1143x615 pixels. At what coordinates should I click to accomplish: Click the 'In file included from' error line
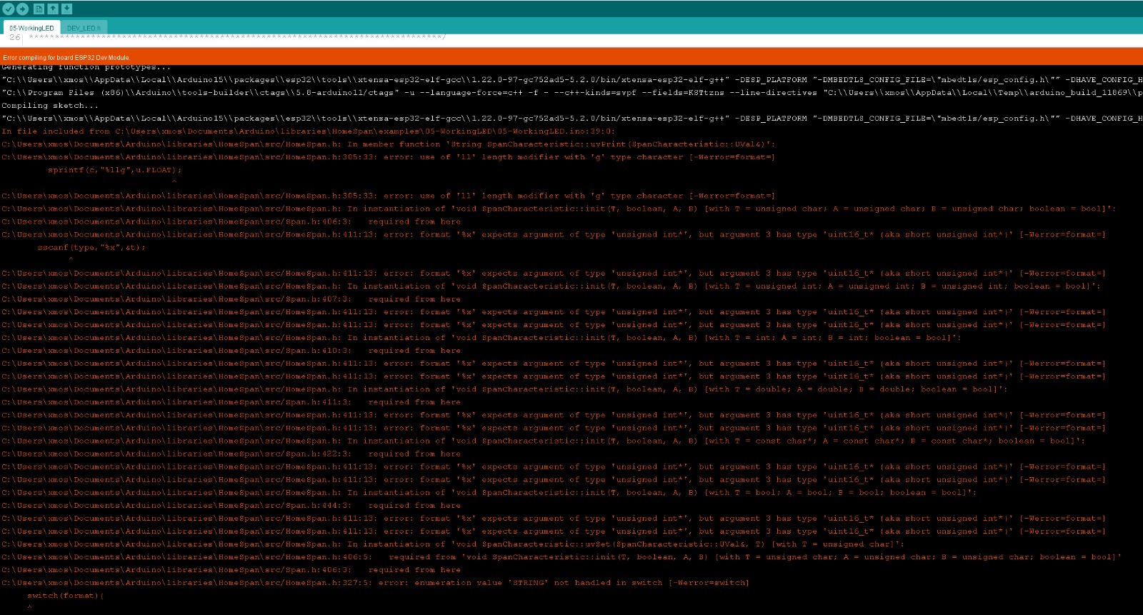[307, 131]
